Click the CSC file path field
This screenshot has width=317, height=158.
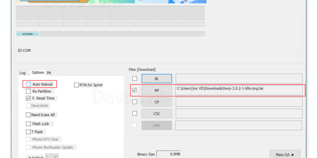tap(239, 114)
